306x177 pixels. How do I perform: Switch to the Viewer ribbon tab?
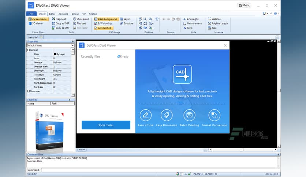42,14
